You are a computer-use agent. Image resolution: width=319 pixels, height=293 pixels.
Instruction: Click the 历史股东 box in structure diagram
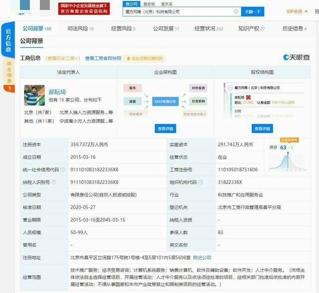coord(136,114)
